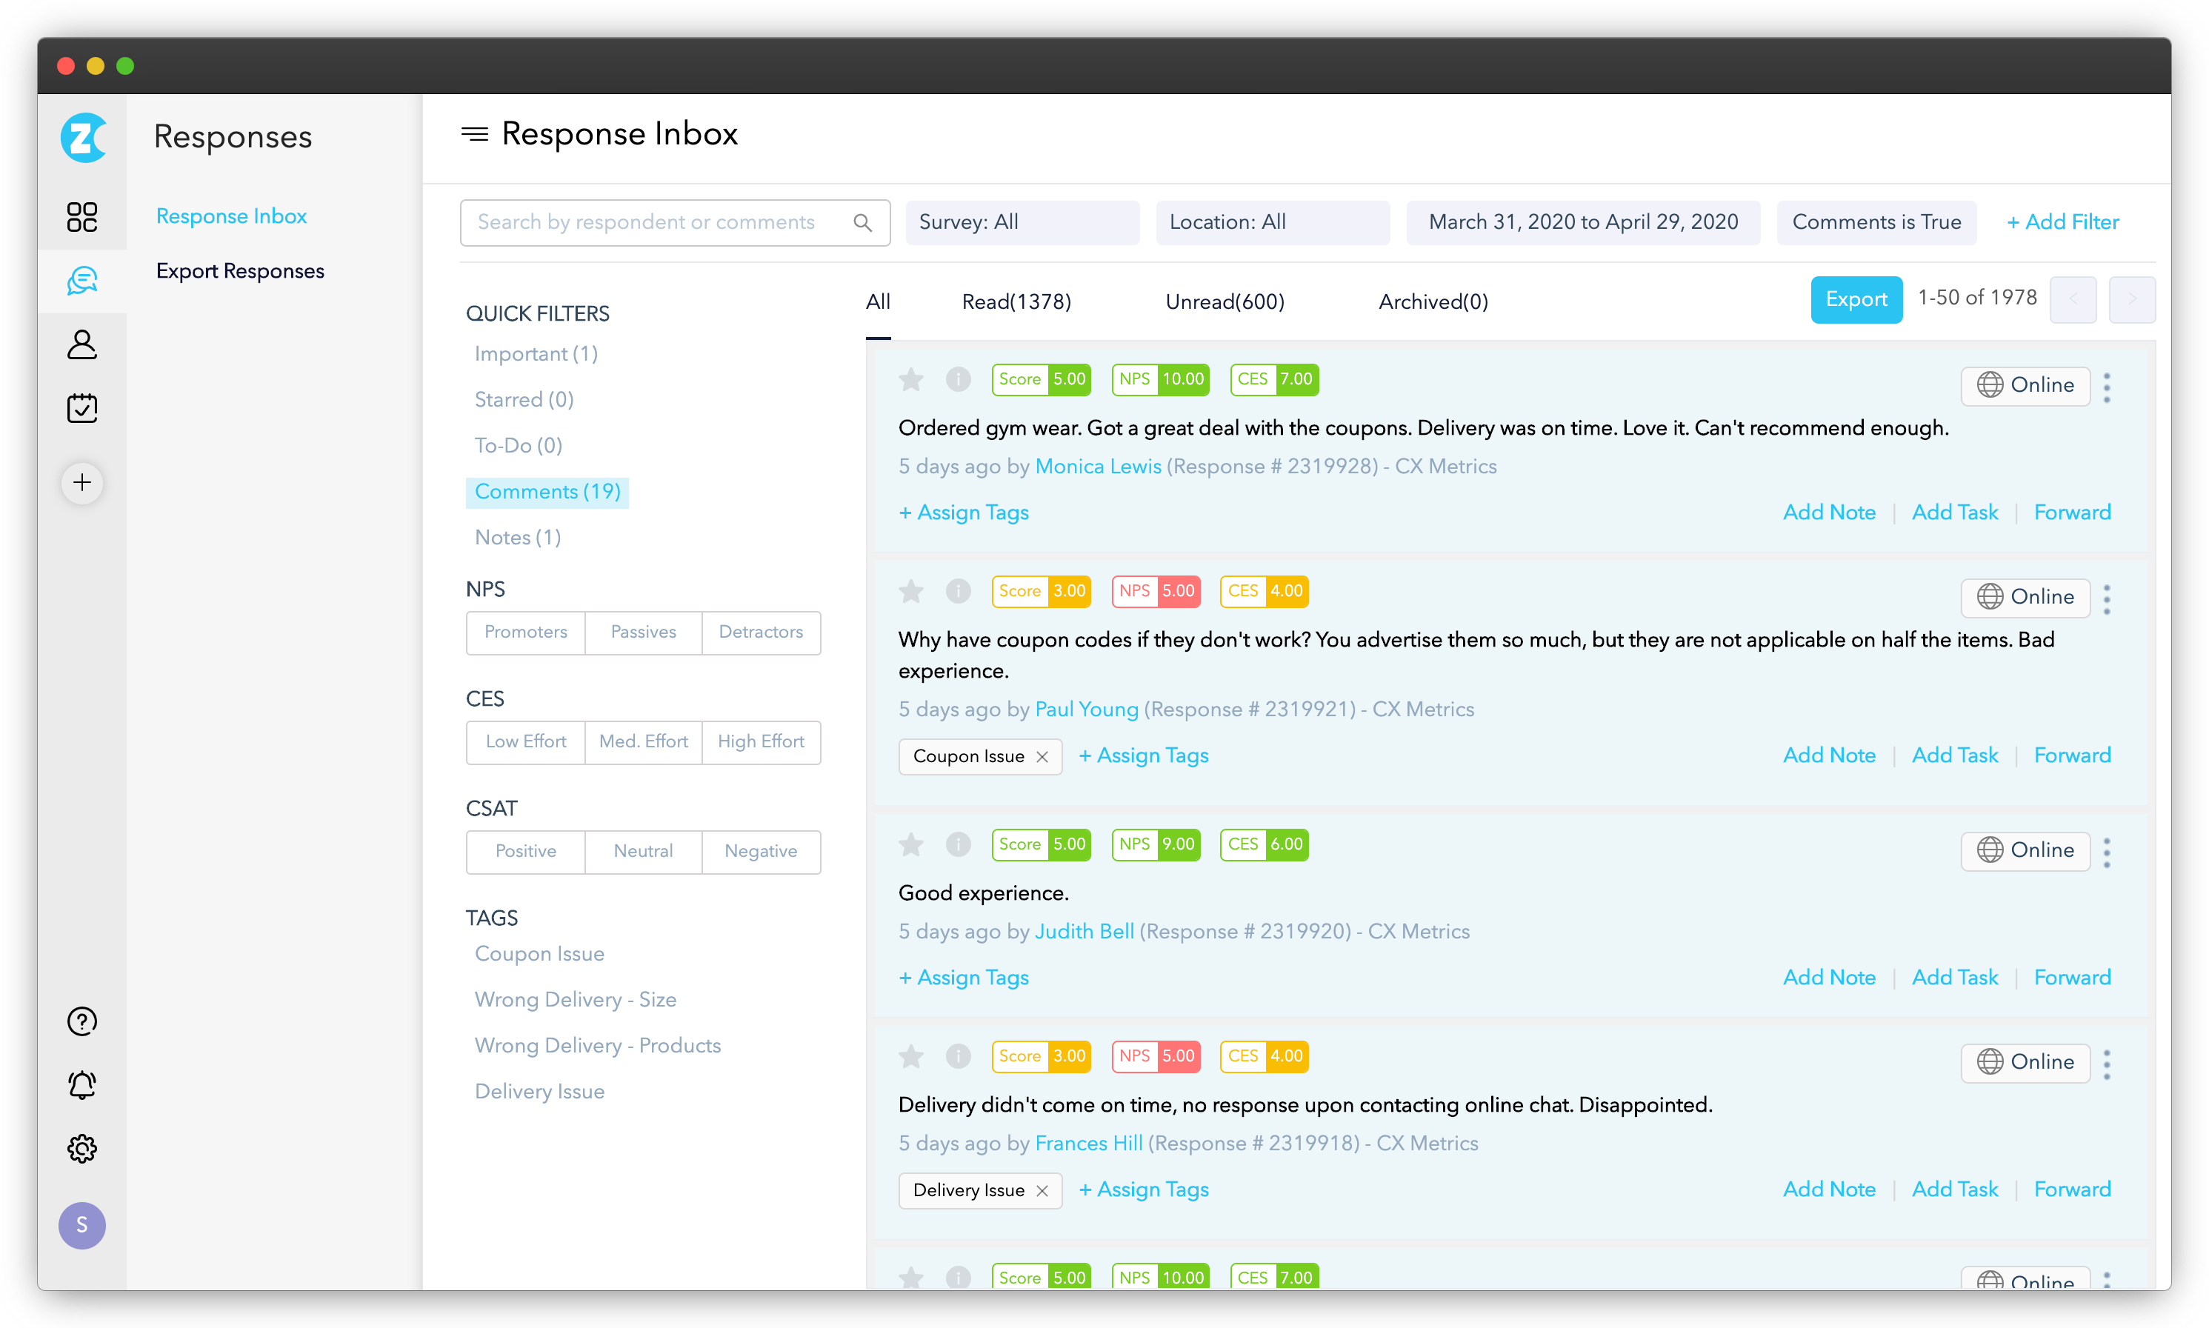The width and height of the screenshot is (2209, 1328).
Task: Click the hamburger menu icon beside Response Inbox
Action: tap(474, 134)
